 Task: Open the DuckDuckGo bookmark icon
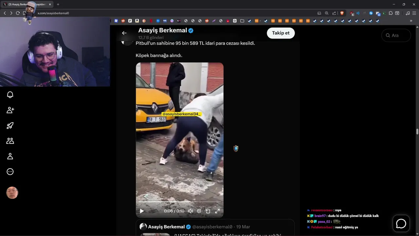[144, 21]
